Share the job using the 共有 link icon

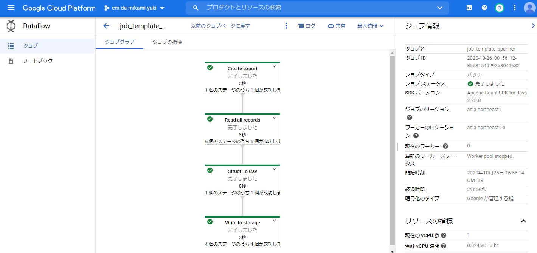[336, 26]
